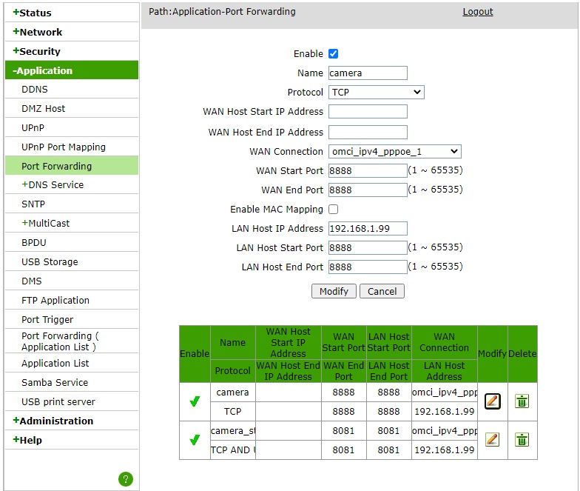Click the Logout link
Screen dimensions: 580x491
coord(478,12)
